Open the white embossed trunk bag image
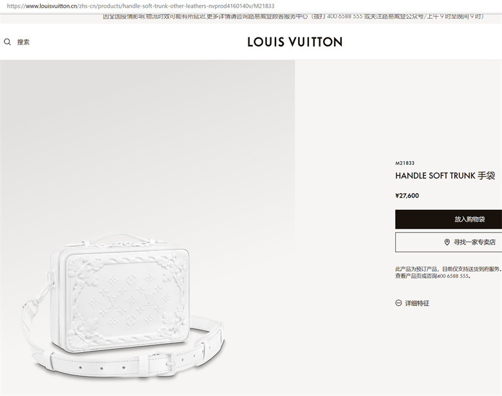Screen dimensions: 502x396 click(x=124, y=305)
